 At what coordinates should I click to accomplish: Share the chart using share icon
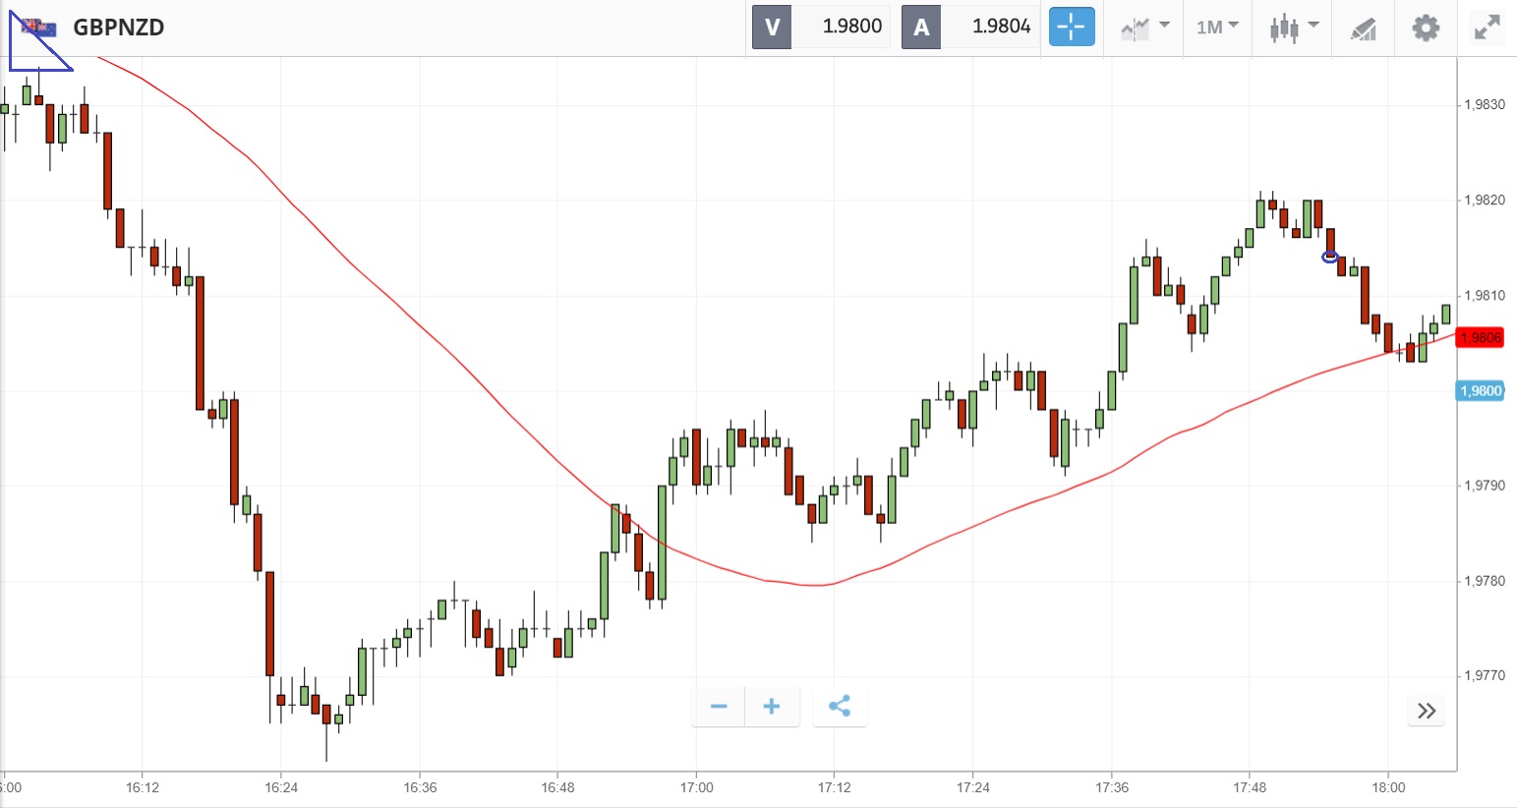click(x=840, y=707)
